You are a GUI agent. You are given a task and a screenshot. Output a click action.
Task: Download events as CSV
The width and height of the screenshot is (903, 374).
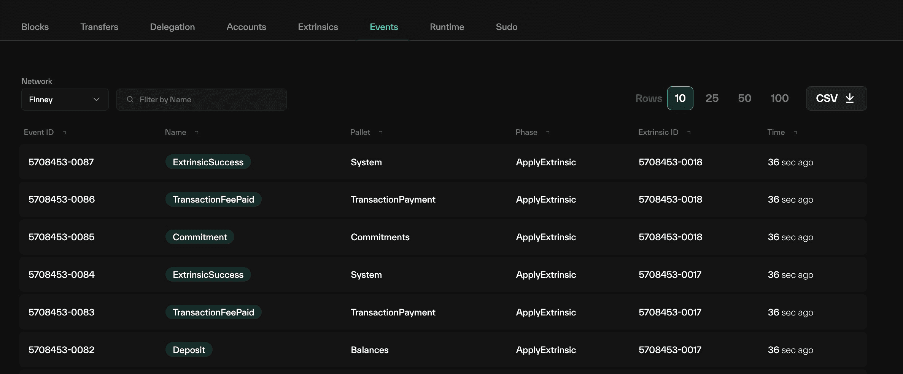[836, 98]
